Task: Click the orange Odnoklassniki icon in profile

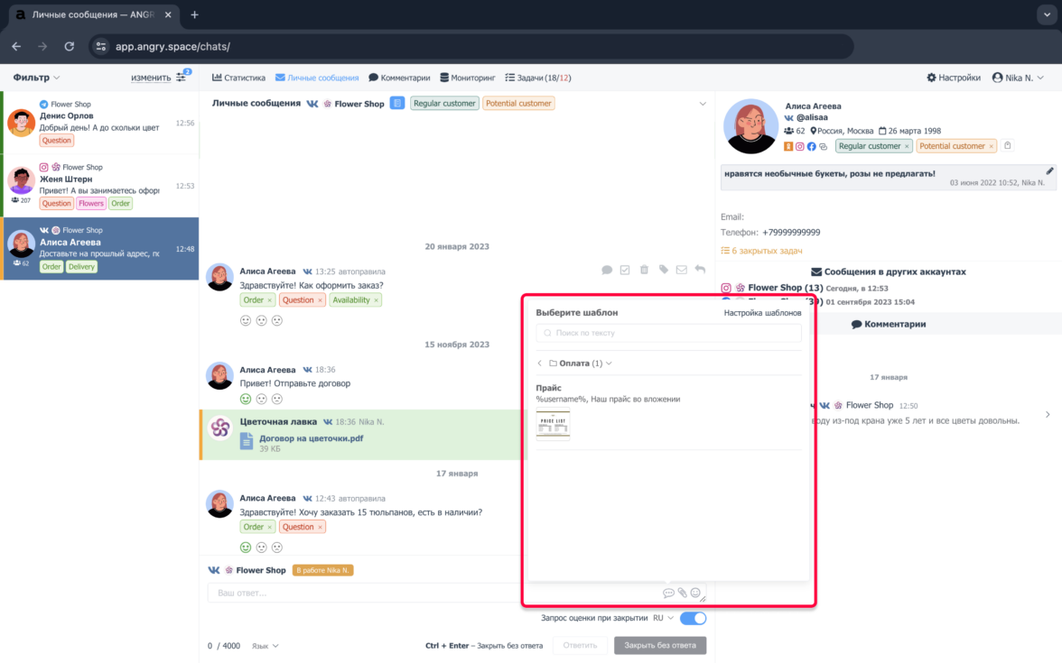Action: point(788,146)
